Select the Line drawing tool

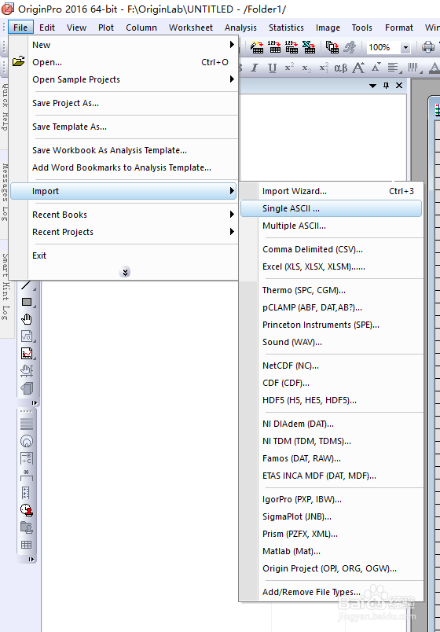27,285
